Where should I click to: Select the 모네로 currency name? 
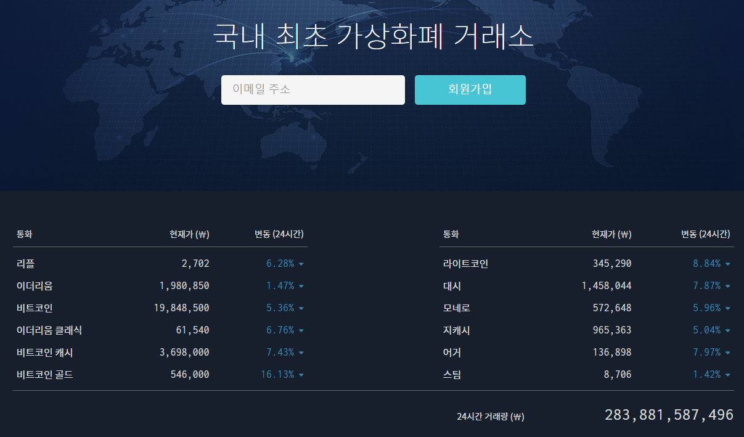coord(456,308)
